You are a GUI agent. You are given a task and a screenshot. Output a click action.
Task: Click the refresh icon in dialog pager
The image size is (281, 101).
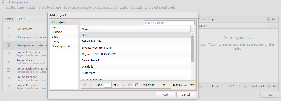(x=137, y=85)
